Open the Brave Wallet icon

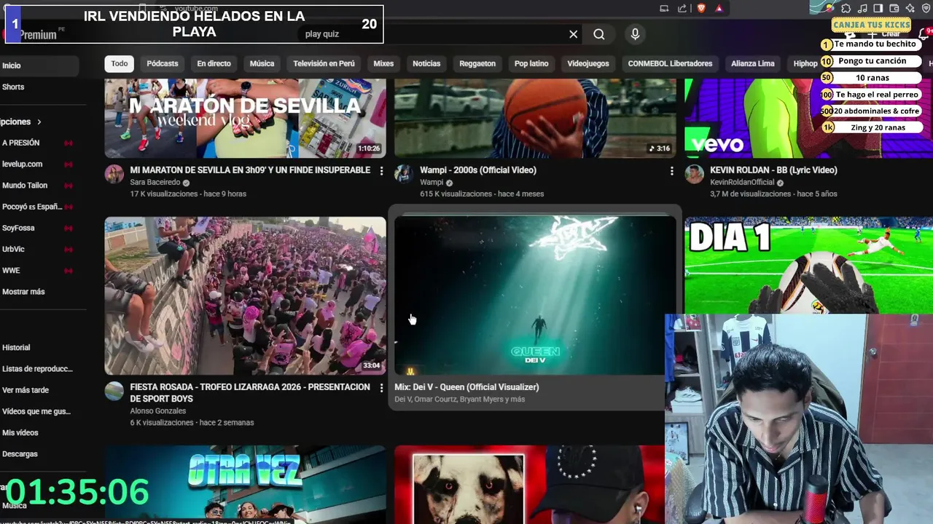[894, 9]
